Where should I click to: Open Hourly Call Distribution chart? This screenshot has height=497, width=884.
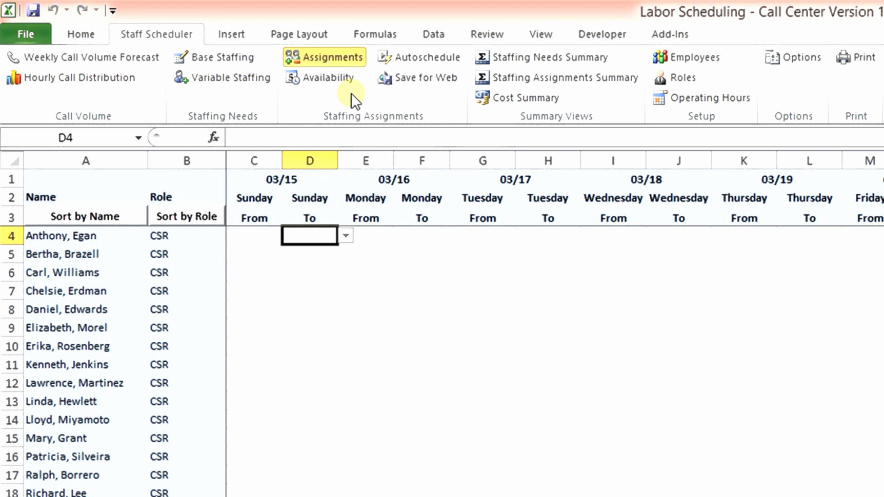point(71,78)
